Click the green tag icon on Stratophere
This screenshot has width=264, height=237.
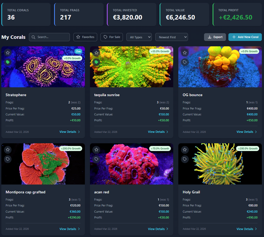coord(8,62)
